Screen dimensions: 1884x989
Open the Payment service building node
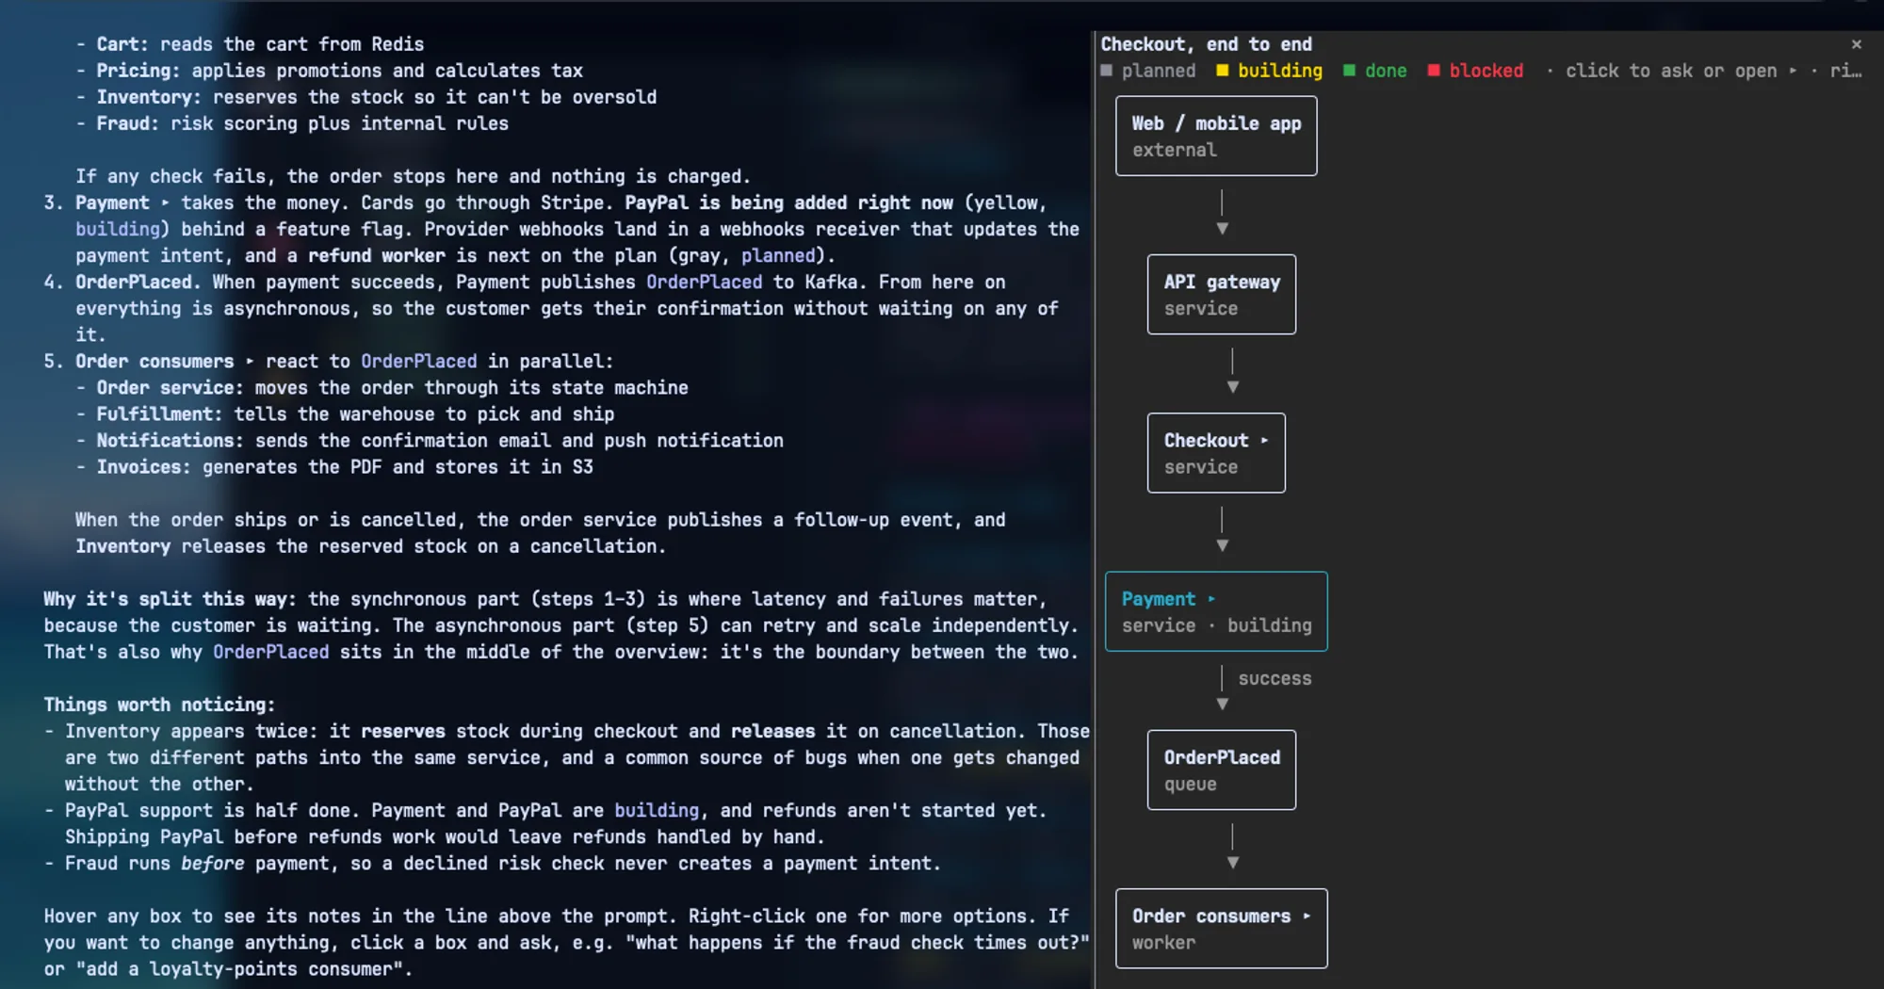coord(1216,611)
